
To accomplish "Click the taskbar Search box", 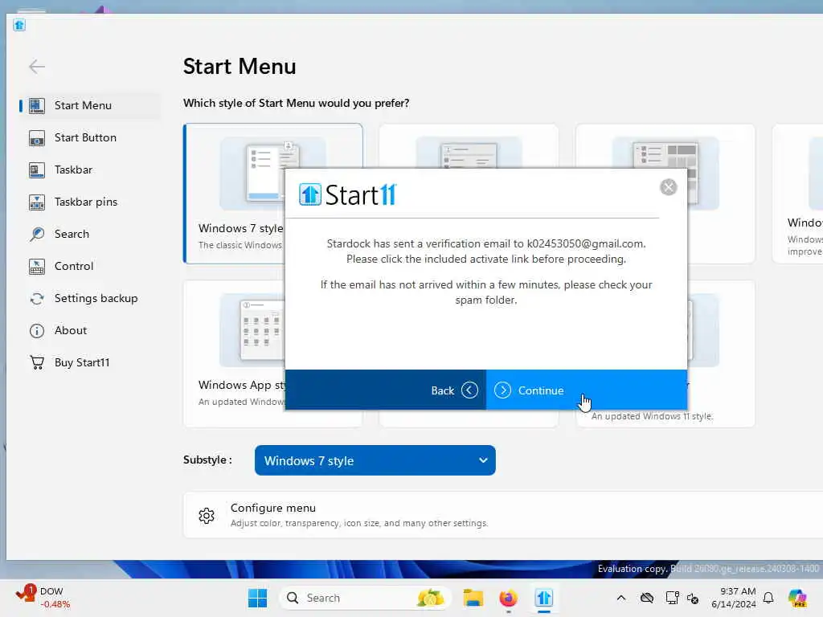I will click(x=366, y=598).
